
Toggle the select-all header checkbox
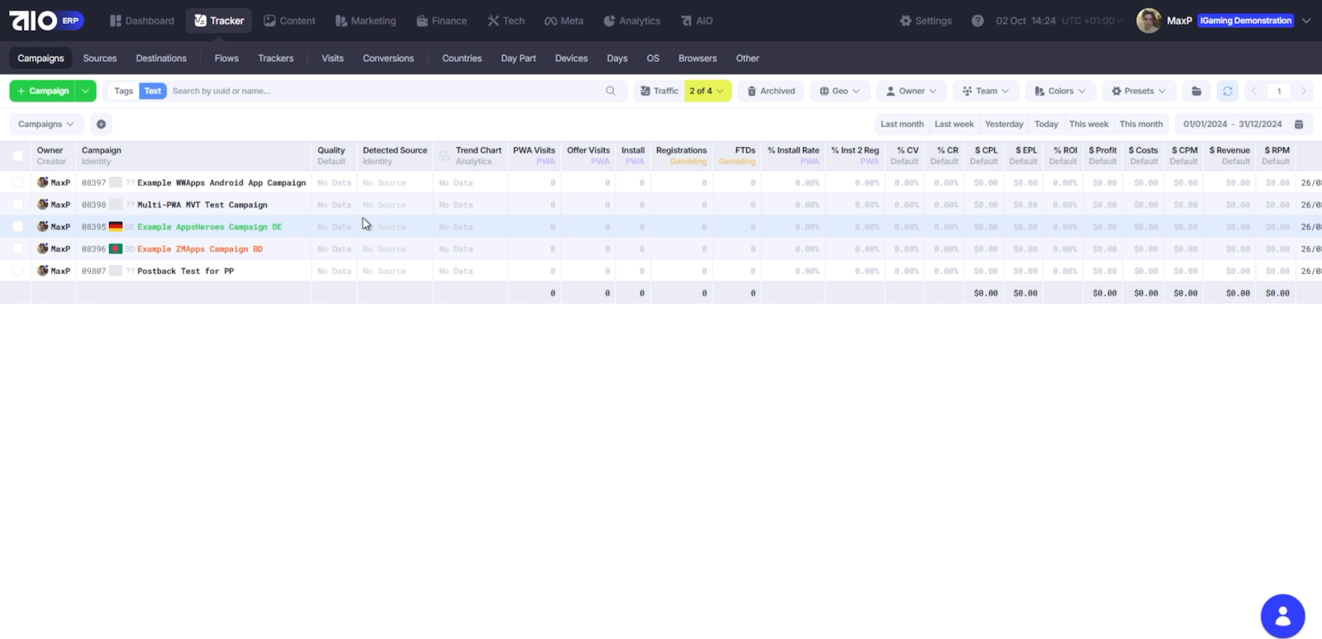point(17,155)
